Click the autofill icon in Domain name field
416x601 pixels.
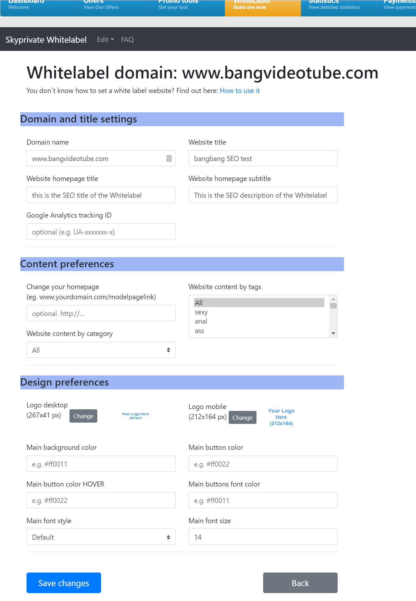tap(169, 158)
